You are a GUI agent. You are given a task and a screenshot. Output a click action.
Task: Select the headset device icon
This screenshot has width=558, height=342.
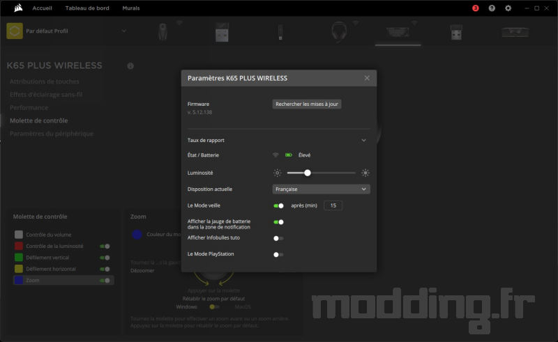(339, 32)
